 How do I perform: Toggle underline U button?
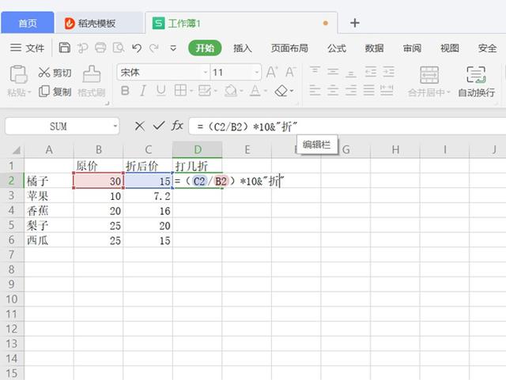pos(161,91)
